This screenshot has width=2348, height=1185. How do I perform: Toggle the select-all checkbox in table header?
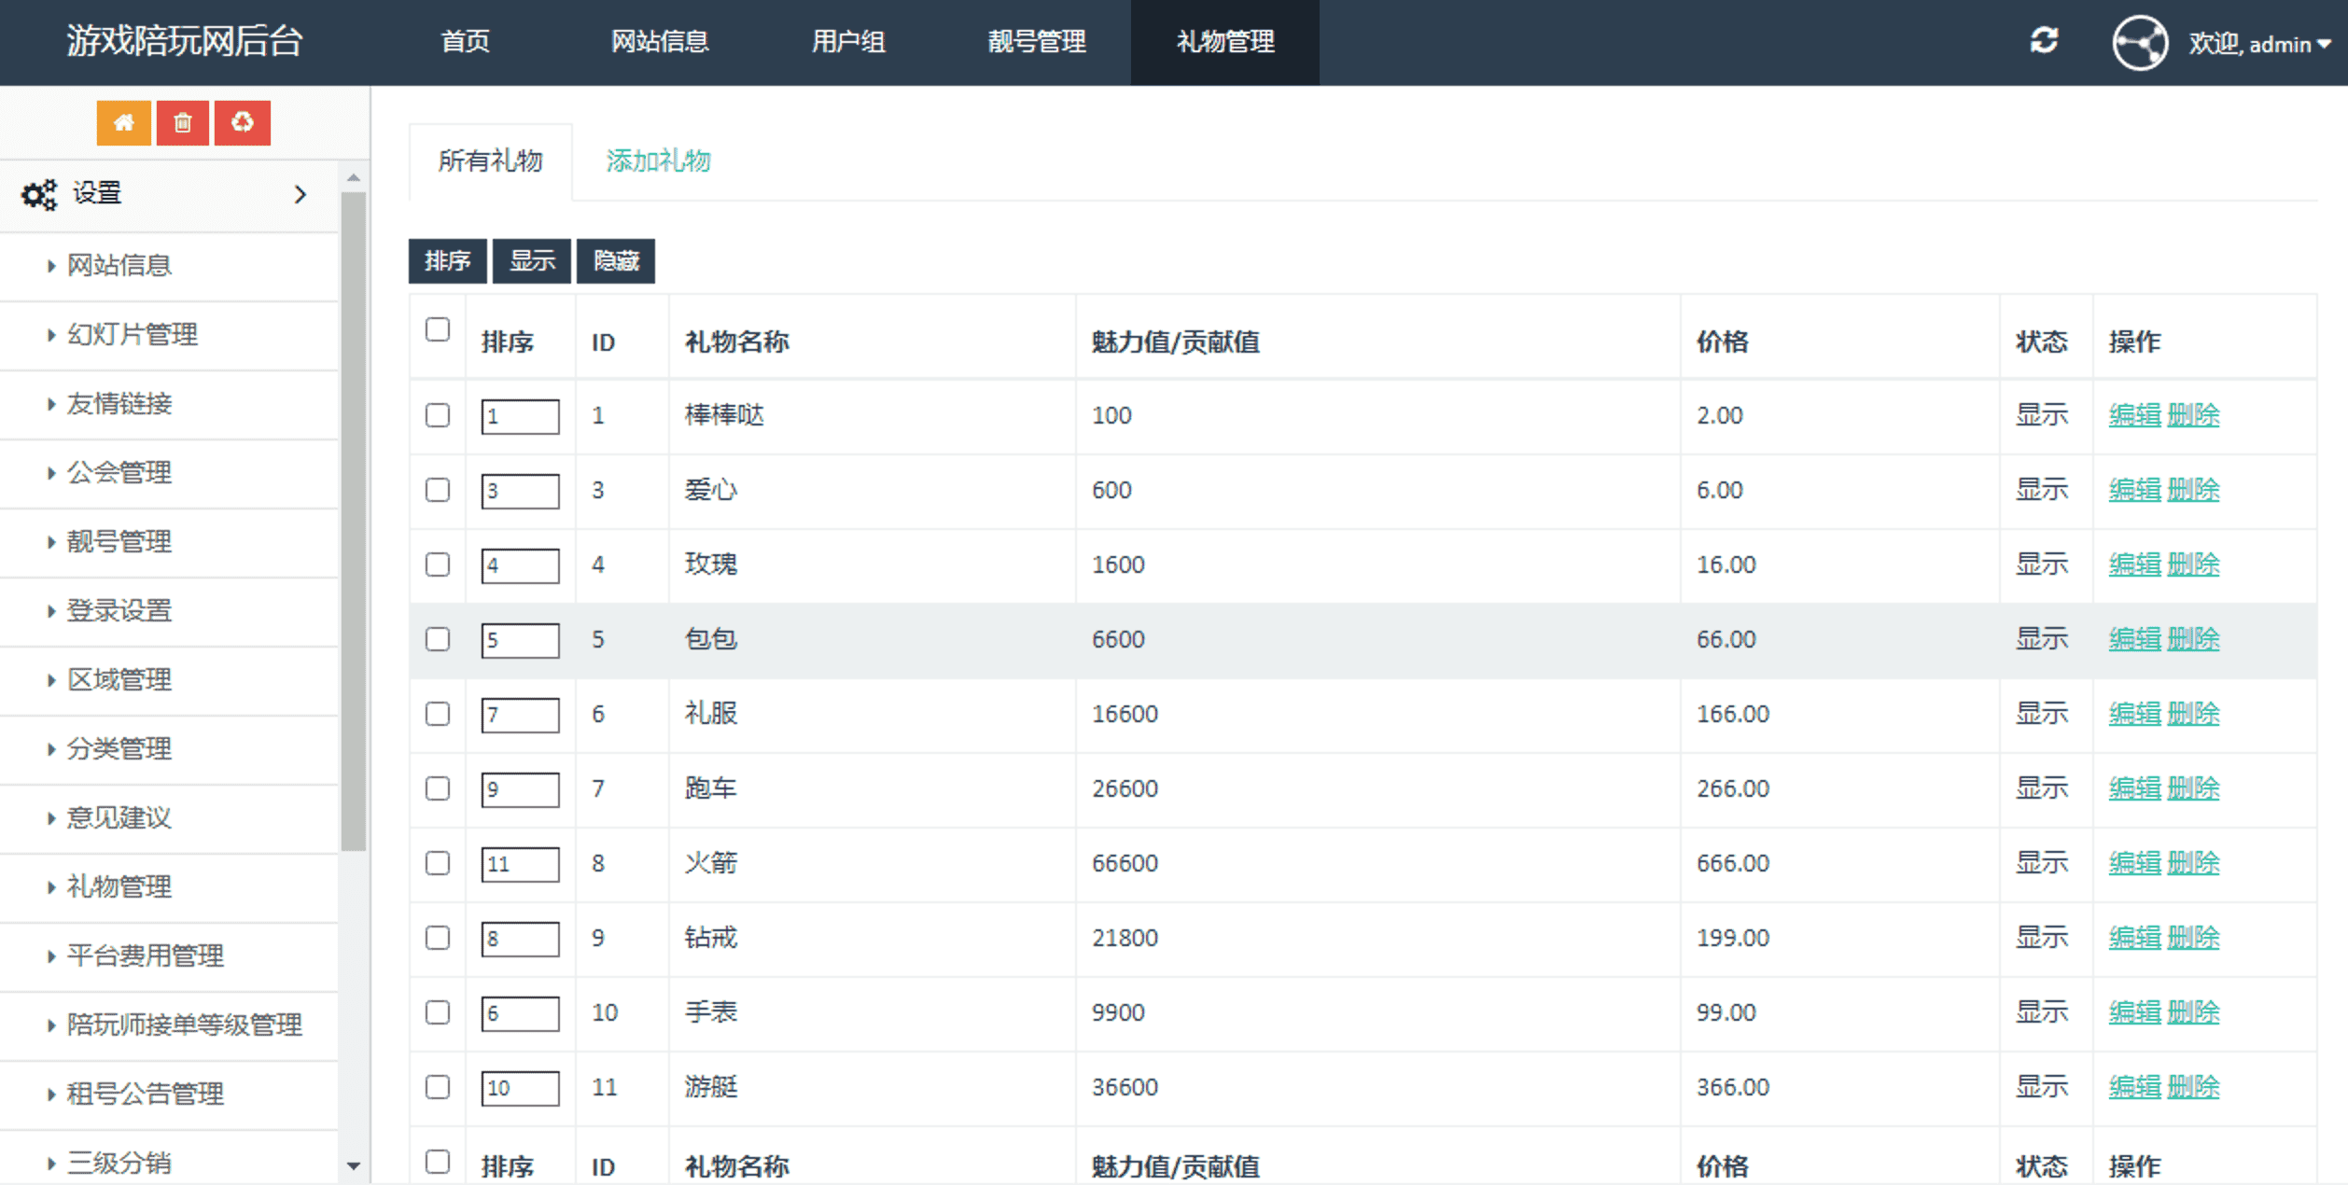(438, 329)
